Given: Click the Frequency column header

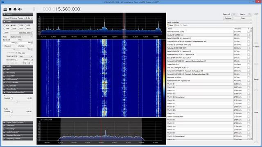Looking at the screenshot, I should pos(240,29).
